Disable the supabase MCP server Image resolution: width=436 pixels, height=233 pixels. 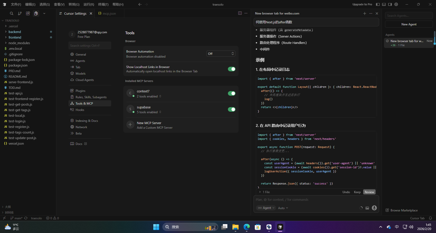pos(231,109)
